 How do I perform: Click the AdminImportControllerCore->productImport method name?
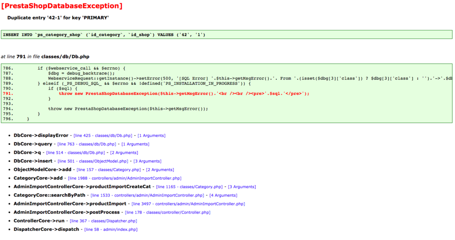[70, 204]
